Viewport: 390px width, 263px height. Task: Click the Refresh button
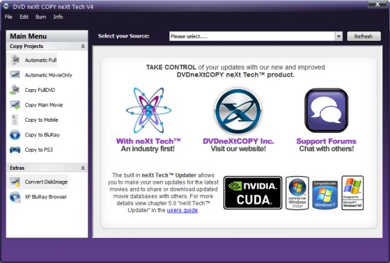point(364,36)
